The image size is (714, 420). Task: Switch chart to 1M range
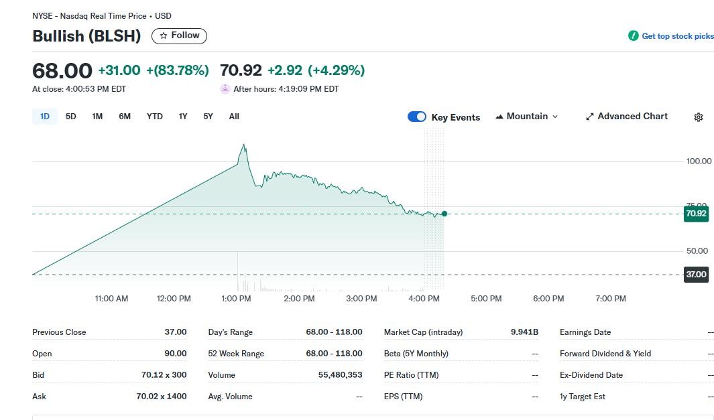pyautogui.click(x=97, y=117)
